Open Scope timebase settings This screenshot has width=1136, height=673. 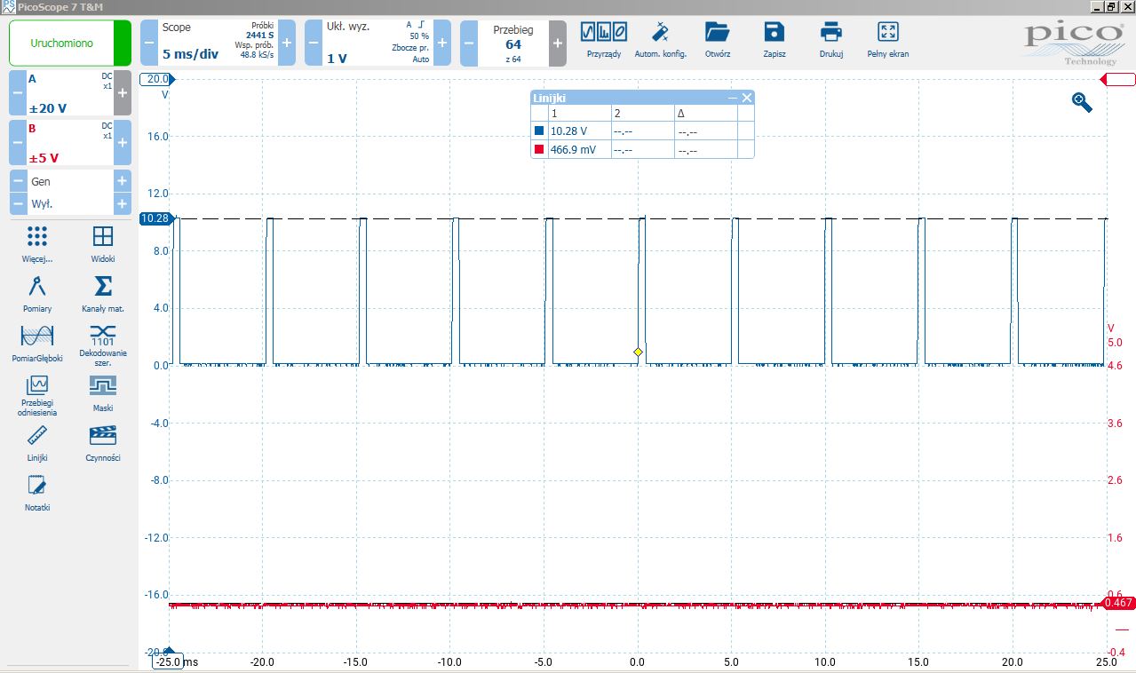[218, 43]
